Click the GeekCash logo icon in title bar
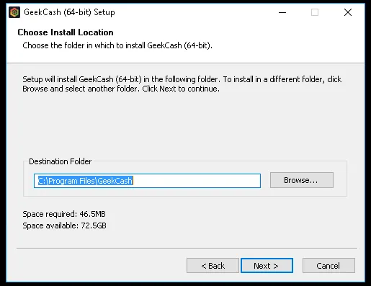Image resolution: width=371 pixels, height=286 pixels. (x=14, y=12)
